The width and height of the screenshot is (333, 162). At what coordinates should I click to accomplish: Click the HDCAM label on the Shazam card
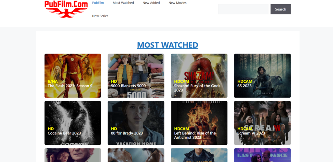181,81
